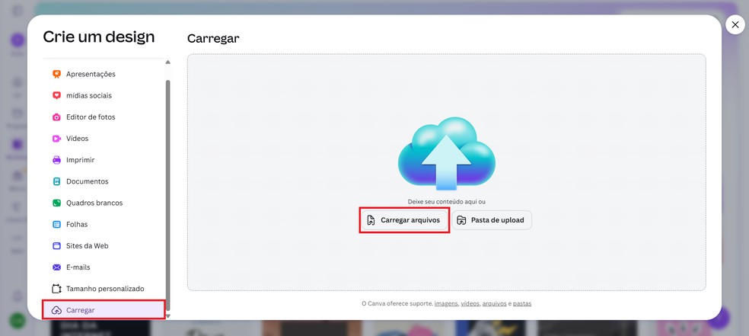Click the large cloud upload illustration
749x336 pixels.
pyautogui.click(x=447, y=153)
